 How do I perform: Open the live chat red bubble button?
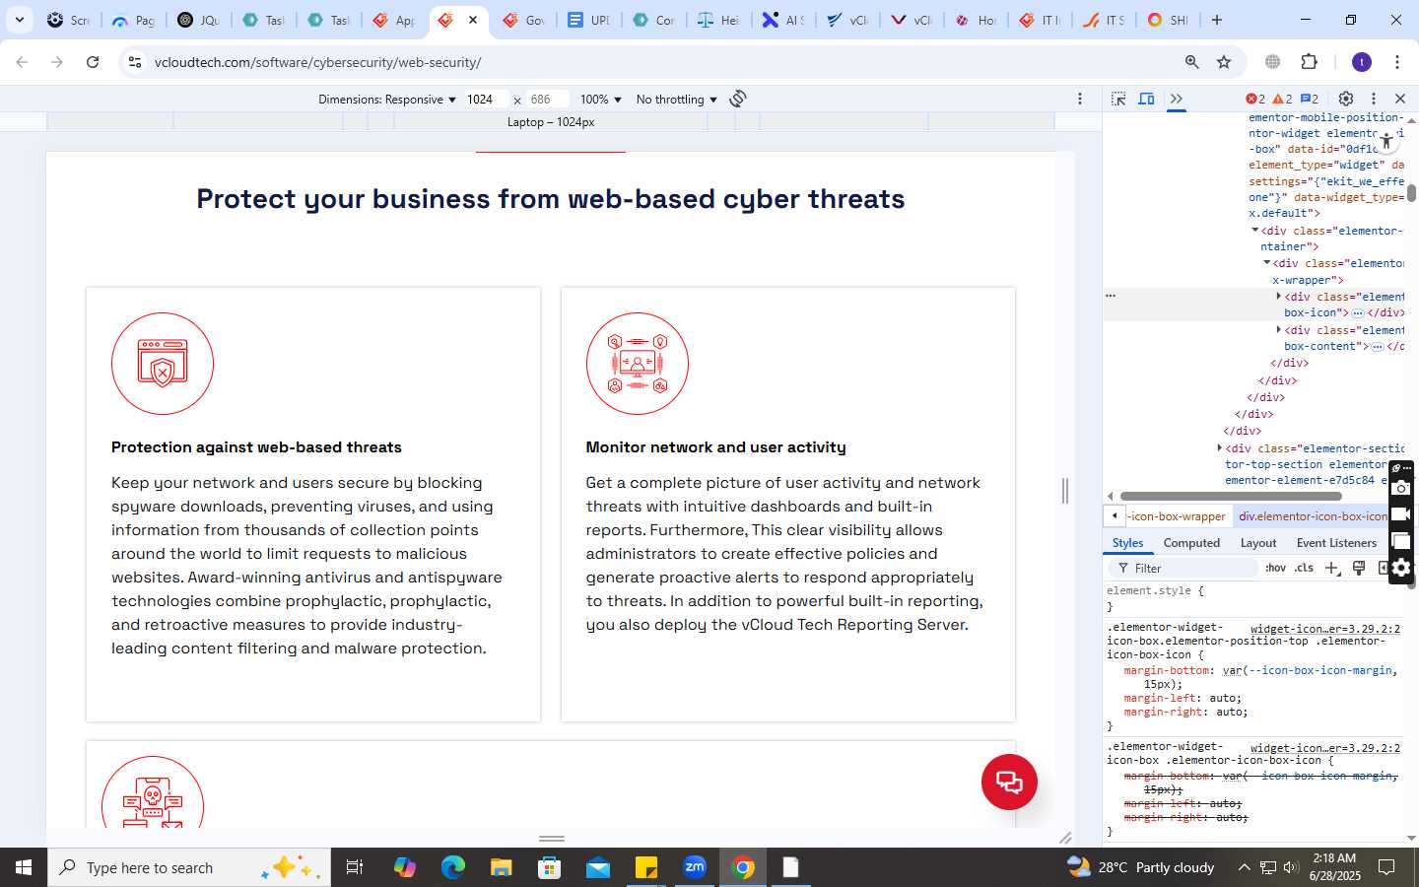1009,783
